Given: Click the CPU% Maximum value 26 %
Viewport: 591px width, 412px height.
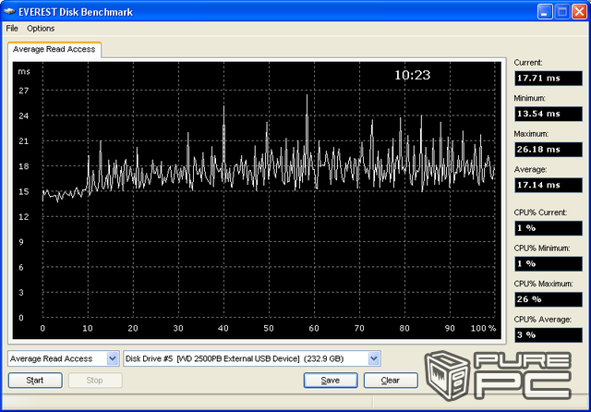Looking at the screenshot, I should (549, 299).
